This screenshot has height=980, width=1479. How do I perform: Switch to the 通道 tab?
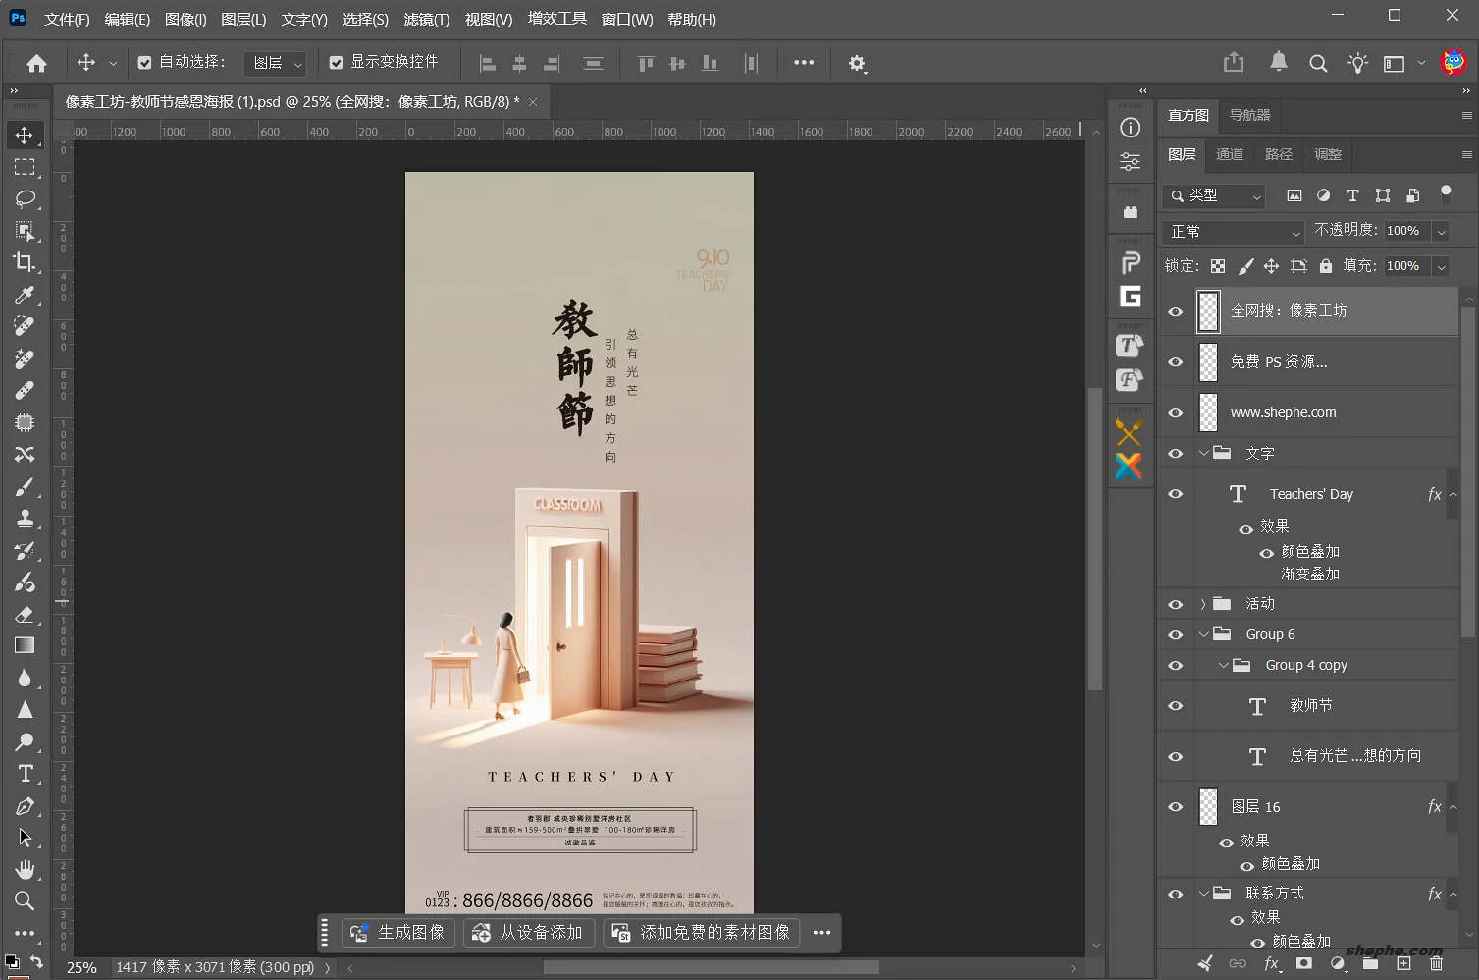click(1230, 155)
